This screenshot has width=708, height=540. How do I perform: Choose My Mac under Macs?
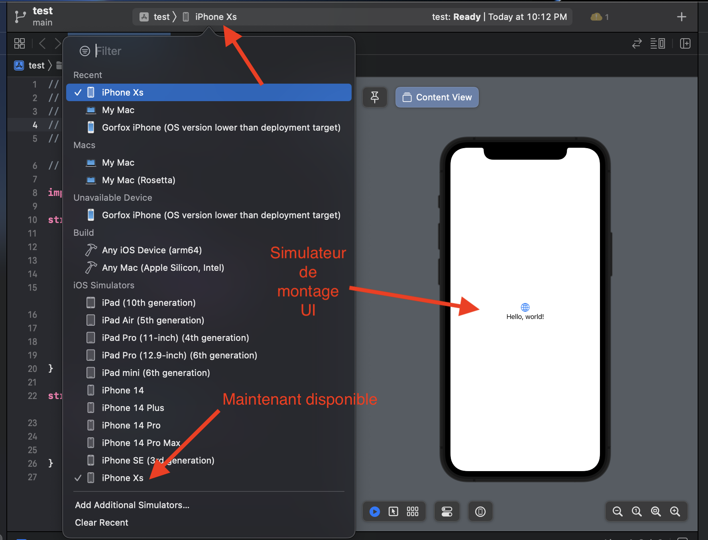(x=209, y=162)
